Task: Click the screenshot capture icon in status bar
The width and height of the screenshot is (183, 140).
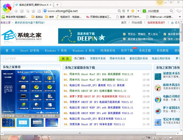Action: [155, 138]
